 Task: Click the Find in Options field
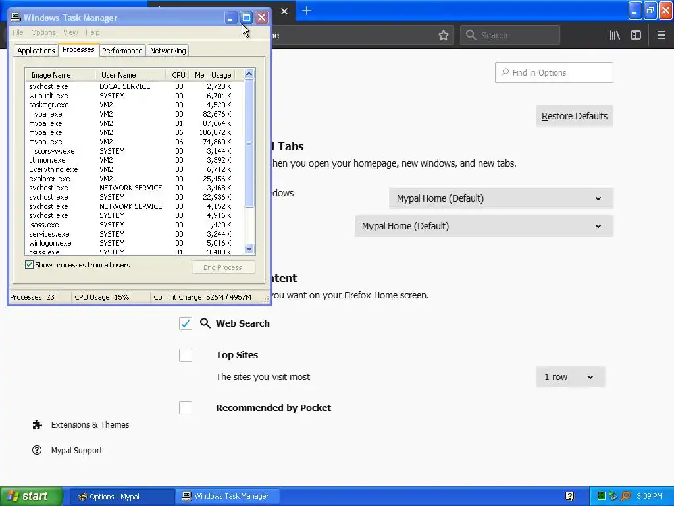[x=554, y=72]
